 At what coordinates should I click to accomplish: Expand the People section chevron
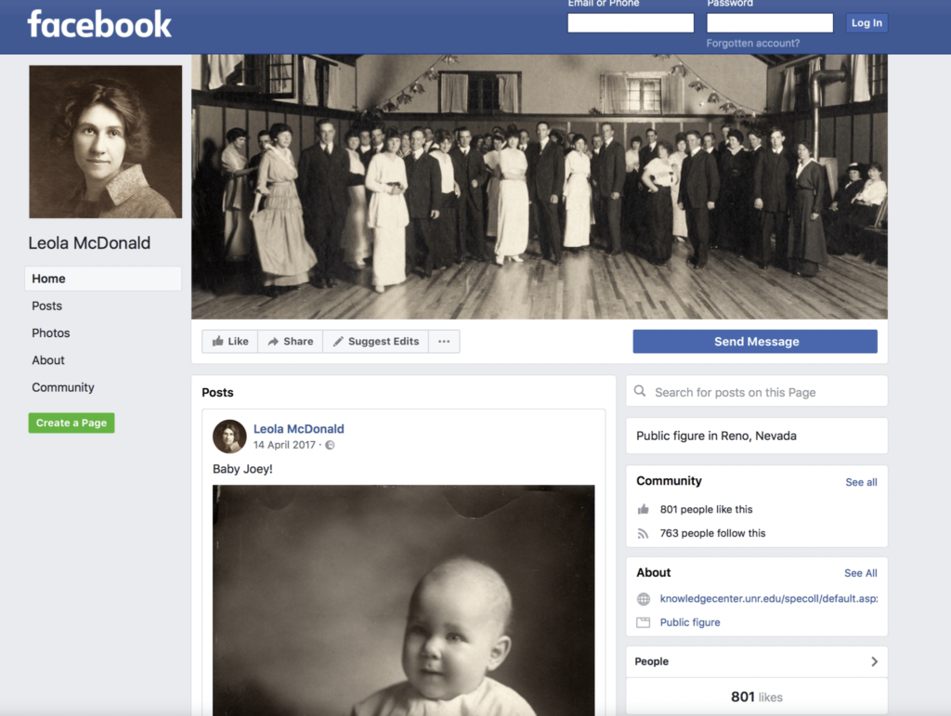874,661
